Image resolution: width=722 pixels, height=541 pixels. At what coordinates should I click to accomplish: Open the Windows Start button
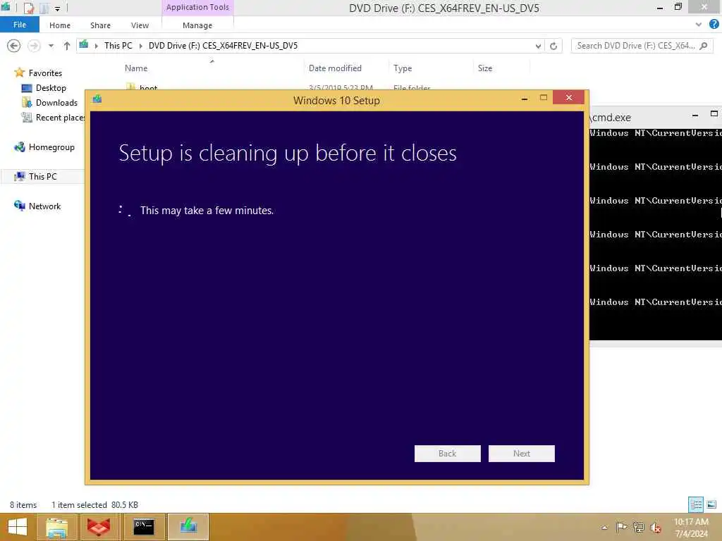[x=18, y=527]
